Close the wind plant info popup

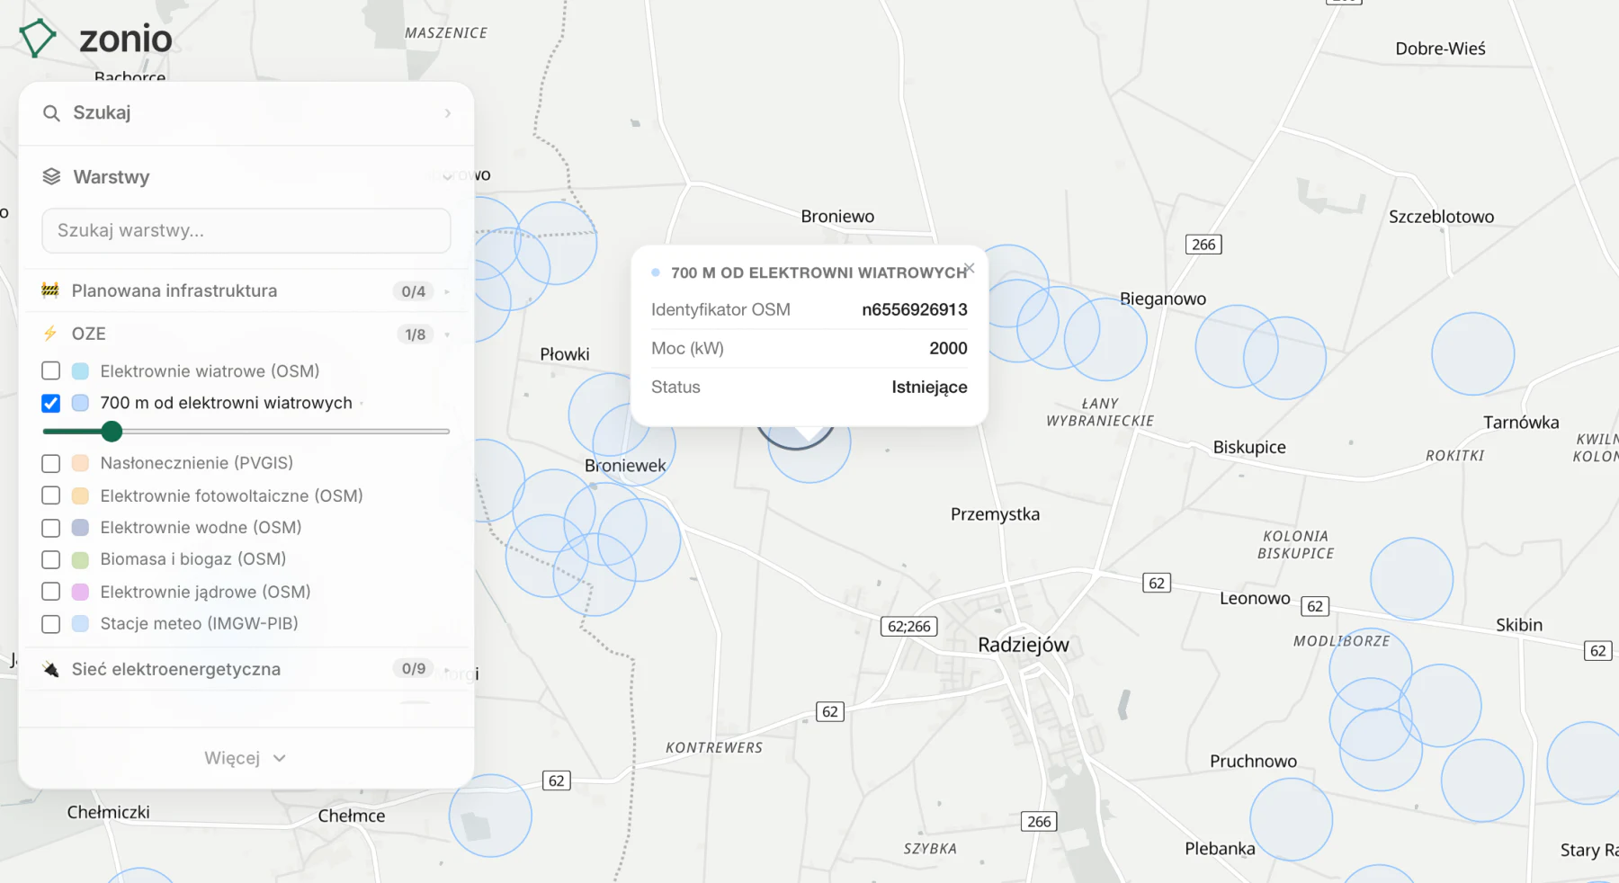(x=969, y=268)
